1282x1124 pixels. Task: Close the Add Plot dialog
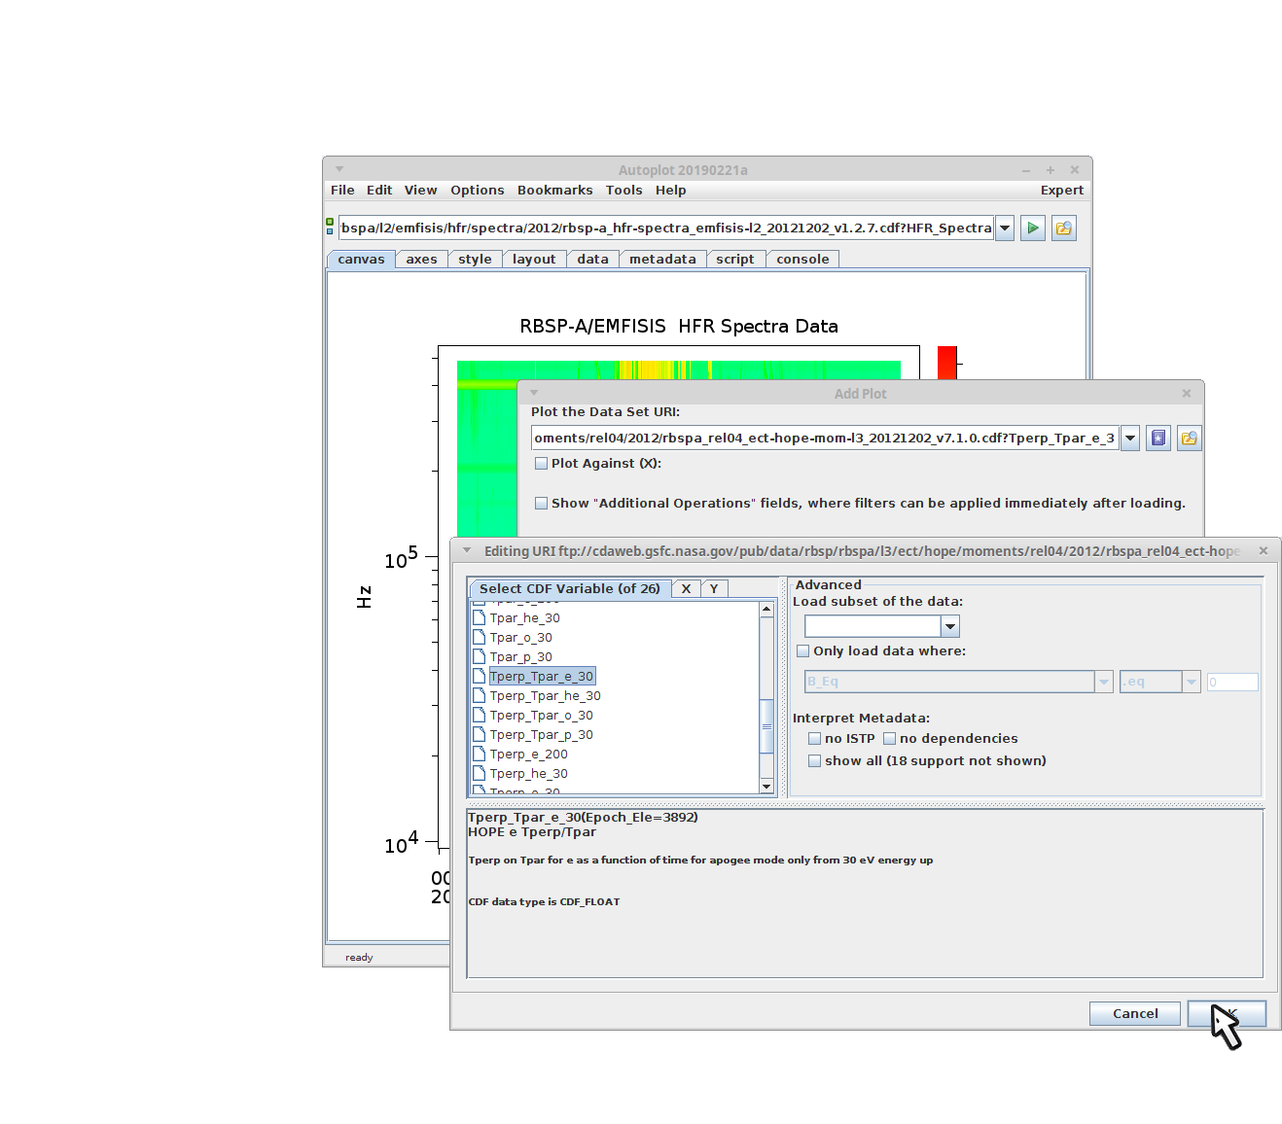(1187, 393)
